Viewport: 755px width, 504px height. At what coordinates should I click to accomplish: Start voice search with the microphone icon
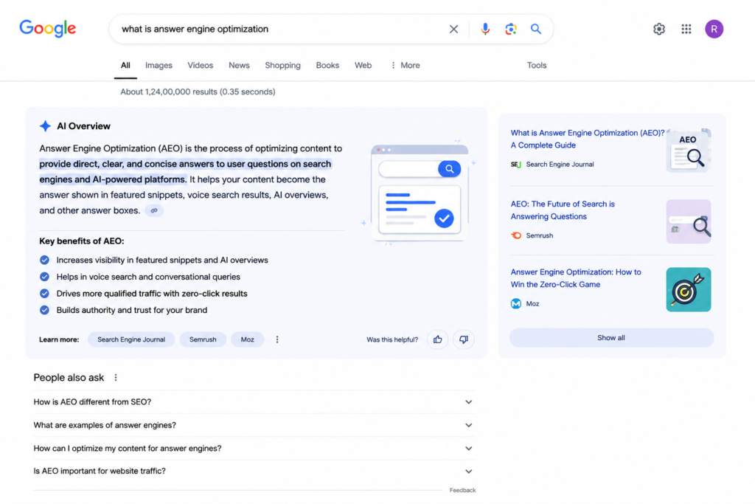pos(485,29)
